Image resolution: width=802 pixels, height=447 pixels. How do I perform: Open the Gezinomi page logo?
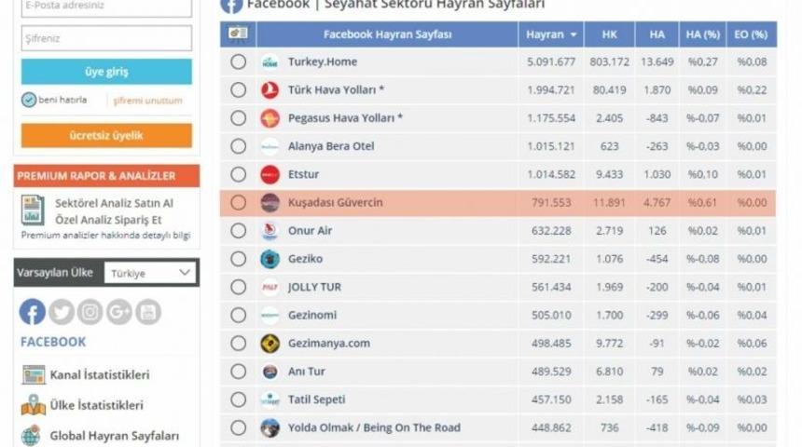pyautogui.click(x=270, y=315)
